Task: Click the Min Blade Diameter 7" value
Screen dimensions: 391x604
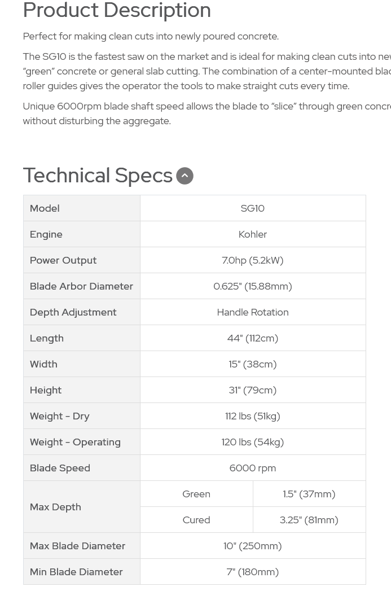Action: (x=253, y=572)
